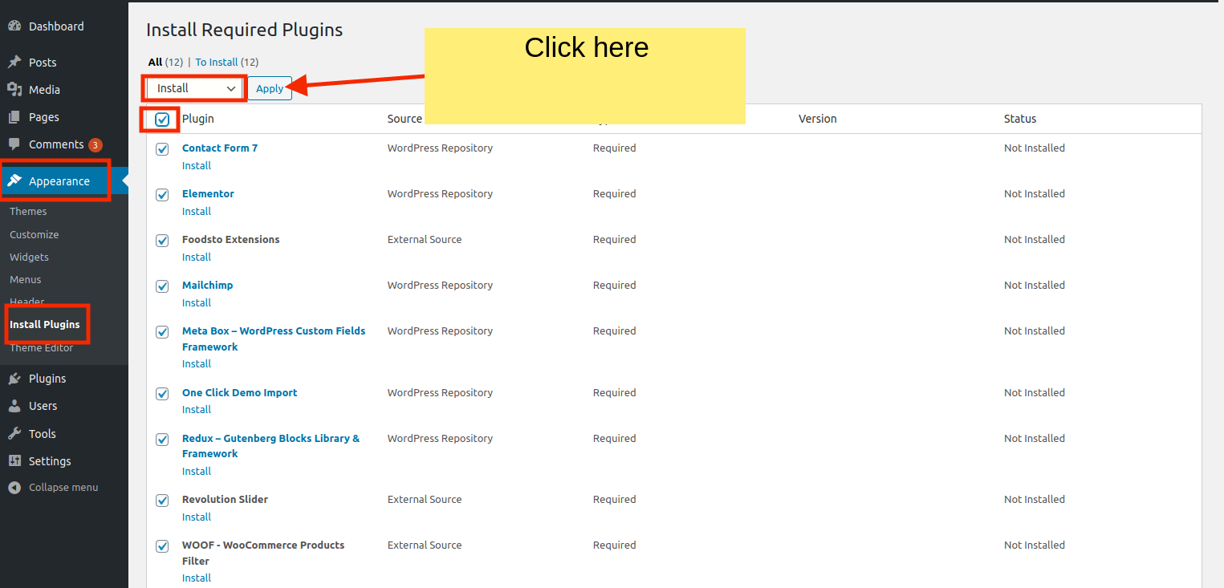Open the Widgets submenu item
The height and width of the screenshot is (588, 1224).
[x=30, y=258]
